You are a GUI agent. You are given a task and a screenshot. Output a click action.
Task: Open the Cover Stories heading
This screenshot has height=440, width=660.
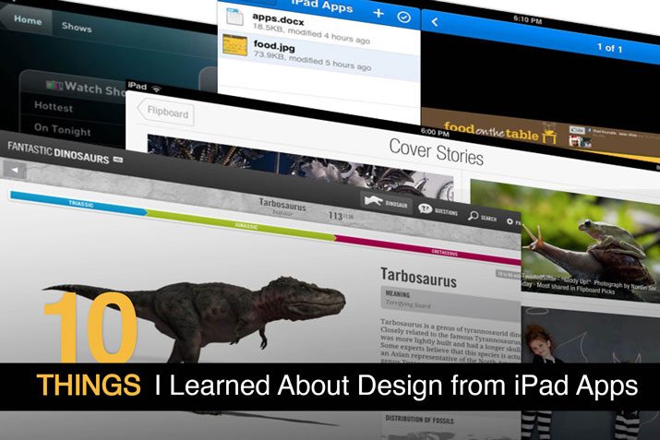click(x=436, y=152)
